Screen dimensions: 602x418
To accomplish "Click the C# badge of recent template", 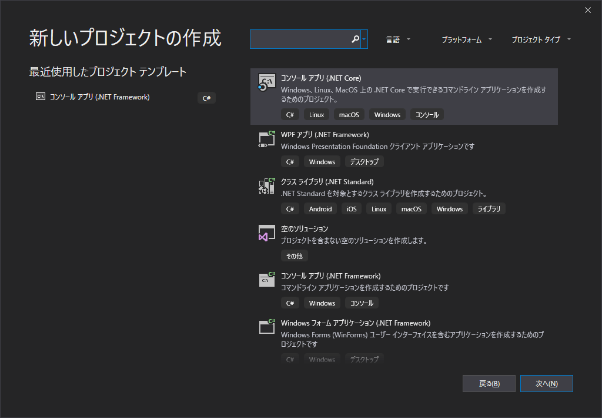I will (x=206, y=98).
